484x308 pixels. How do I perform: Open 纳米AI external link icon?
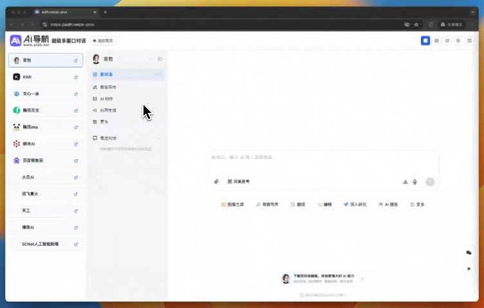tap(76, 144)
